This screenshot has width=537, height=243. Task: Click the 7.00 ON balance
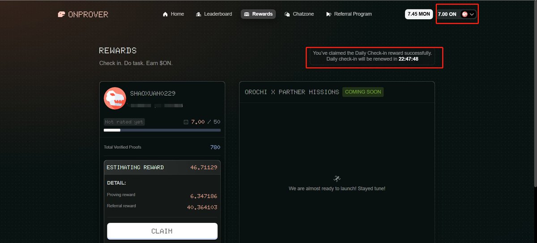(447, 14)
